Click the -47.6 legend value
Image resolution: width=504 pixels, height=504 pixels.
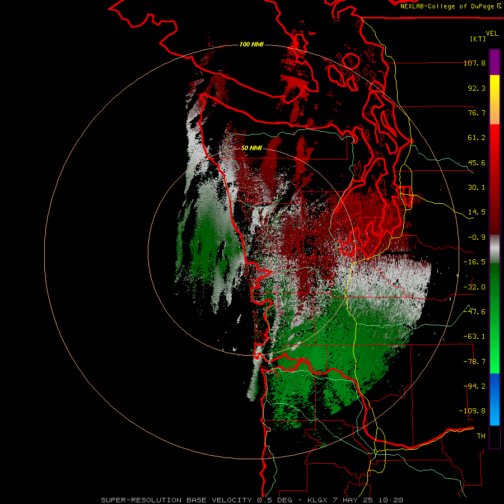[474, 312]
